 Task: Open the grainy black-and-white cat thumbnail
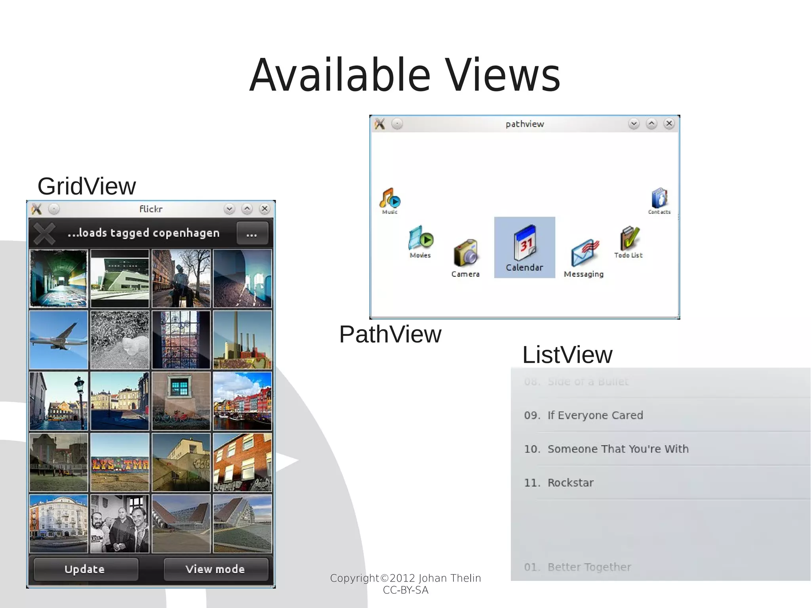[120, 340]
